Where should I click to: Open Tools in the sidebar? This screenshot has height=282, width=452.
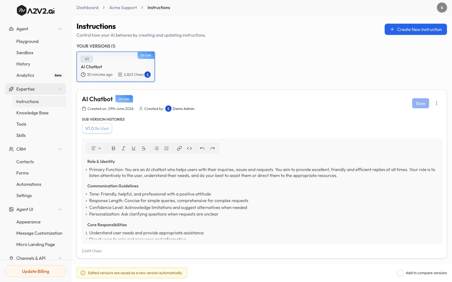click(x=39, y=124)
